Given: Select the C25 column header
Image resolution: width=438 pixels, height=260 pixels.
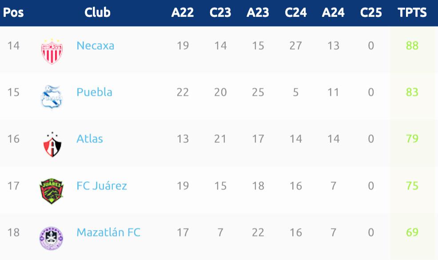Looking at the screenshot, I should (370, 12).
